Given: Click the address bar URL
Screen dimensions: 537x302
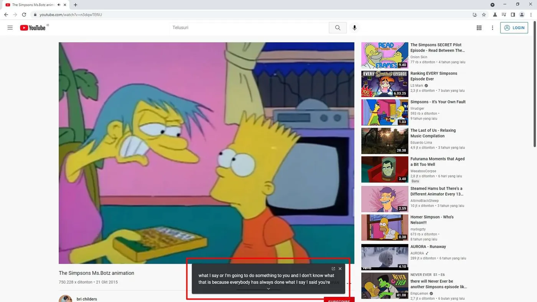Looking at the screenshot, I should click(x=71, y=15).
